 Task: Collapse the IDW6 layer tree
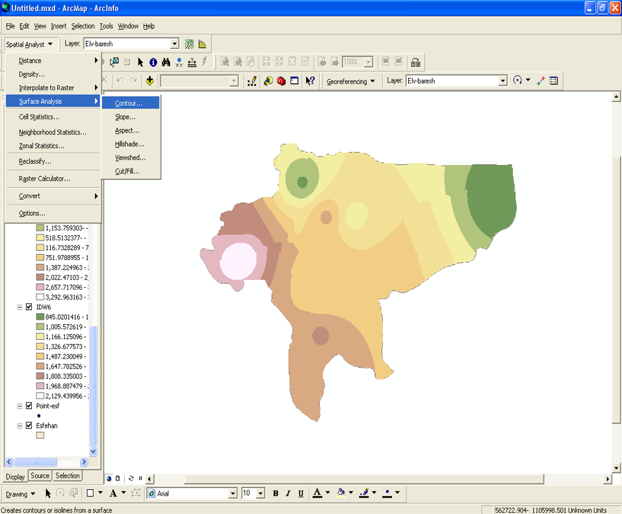click(20, 307)
